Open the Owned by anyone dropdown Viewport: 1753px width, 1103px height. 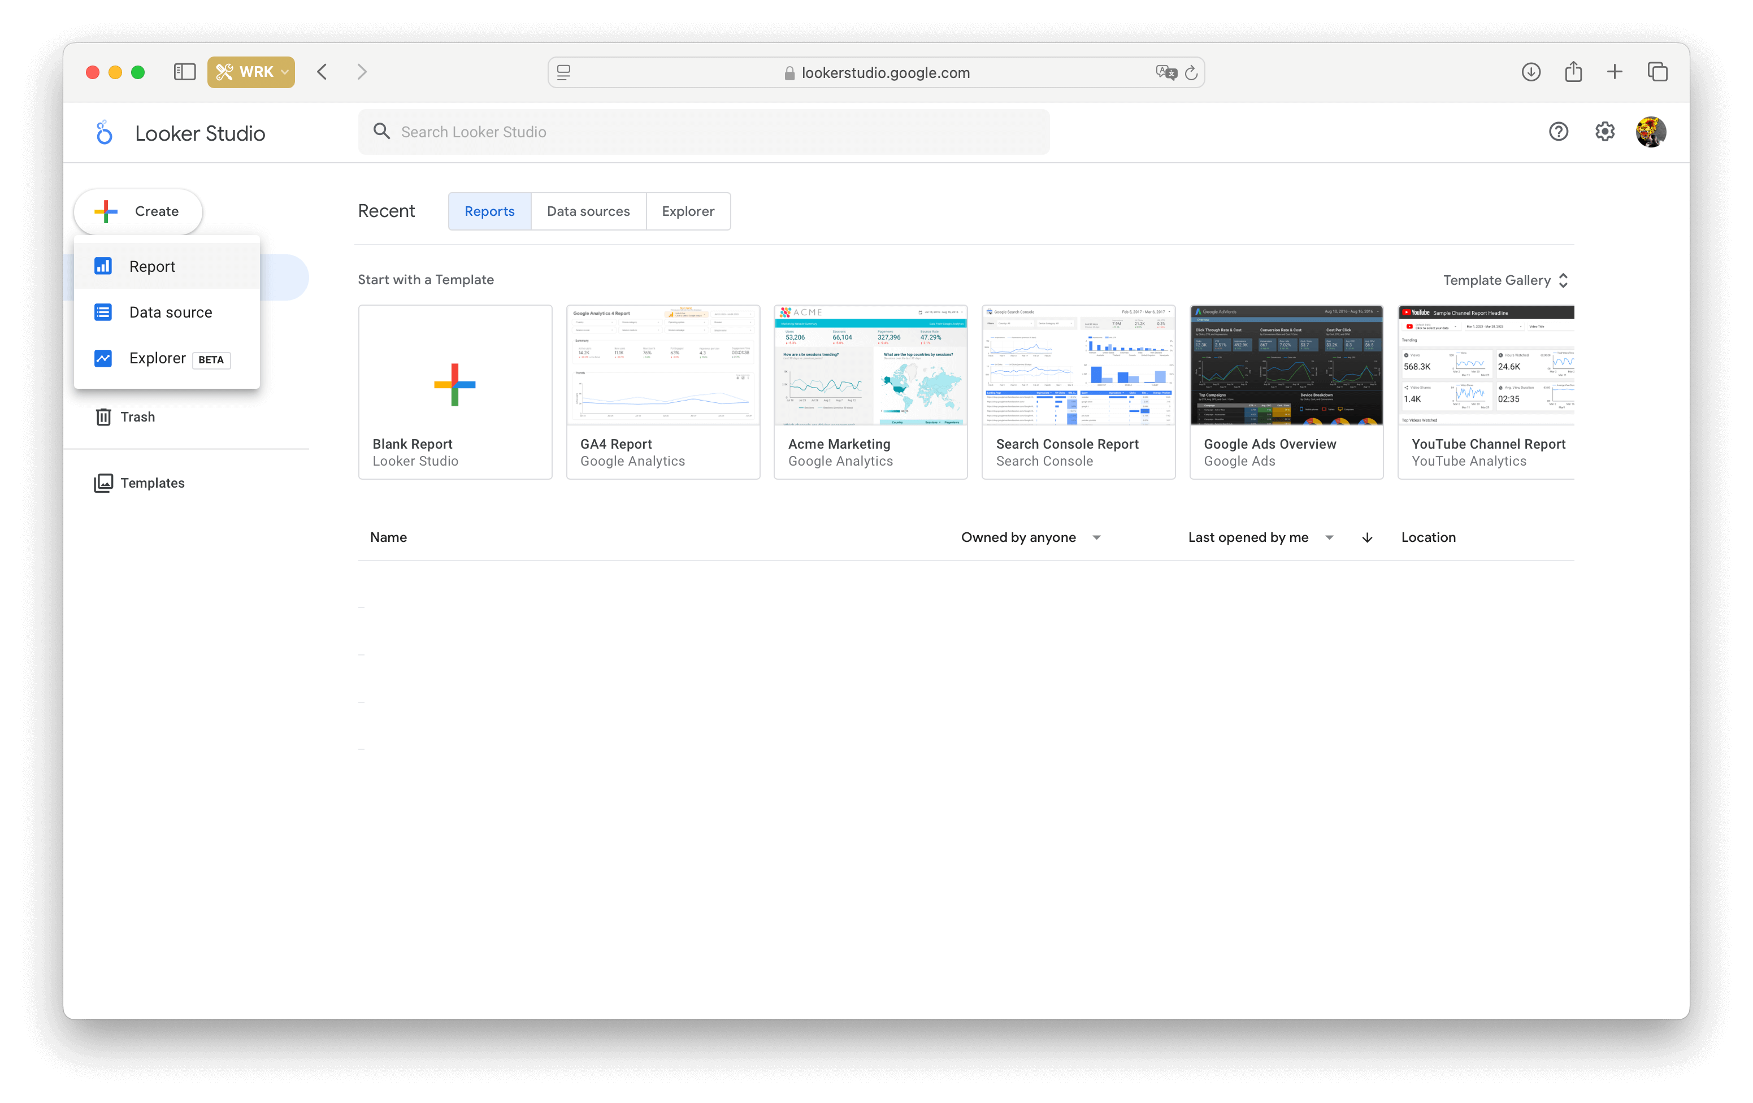click(1031, 536)
